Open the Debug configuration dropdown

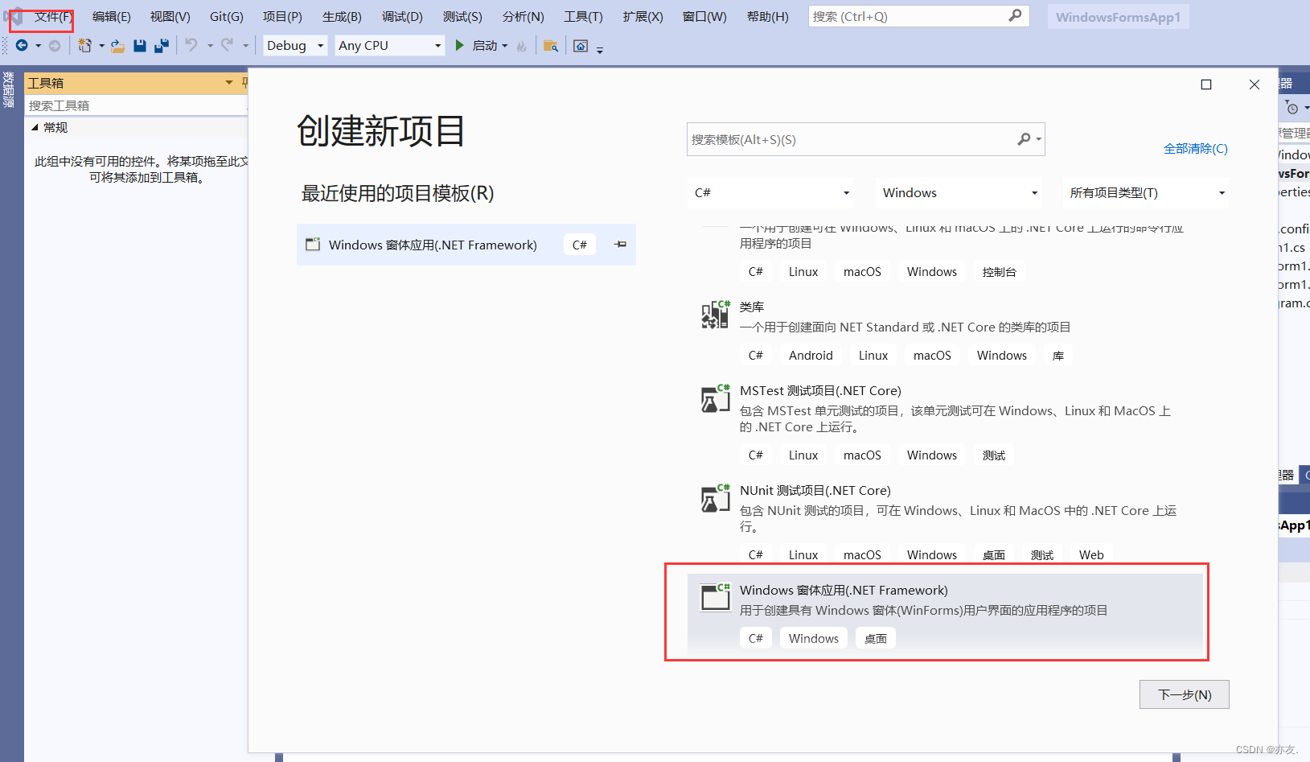[295, 45]
